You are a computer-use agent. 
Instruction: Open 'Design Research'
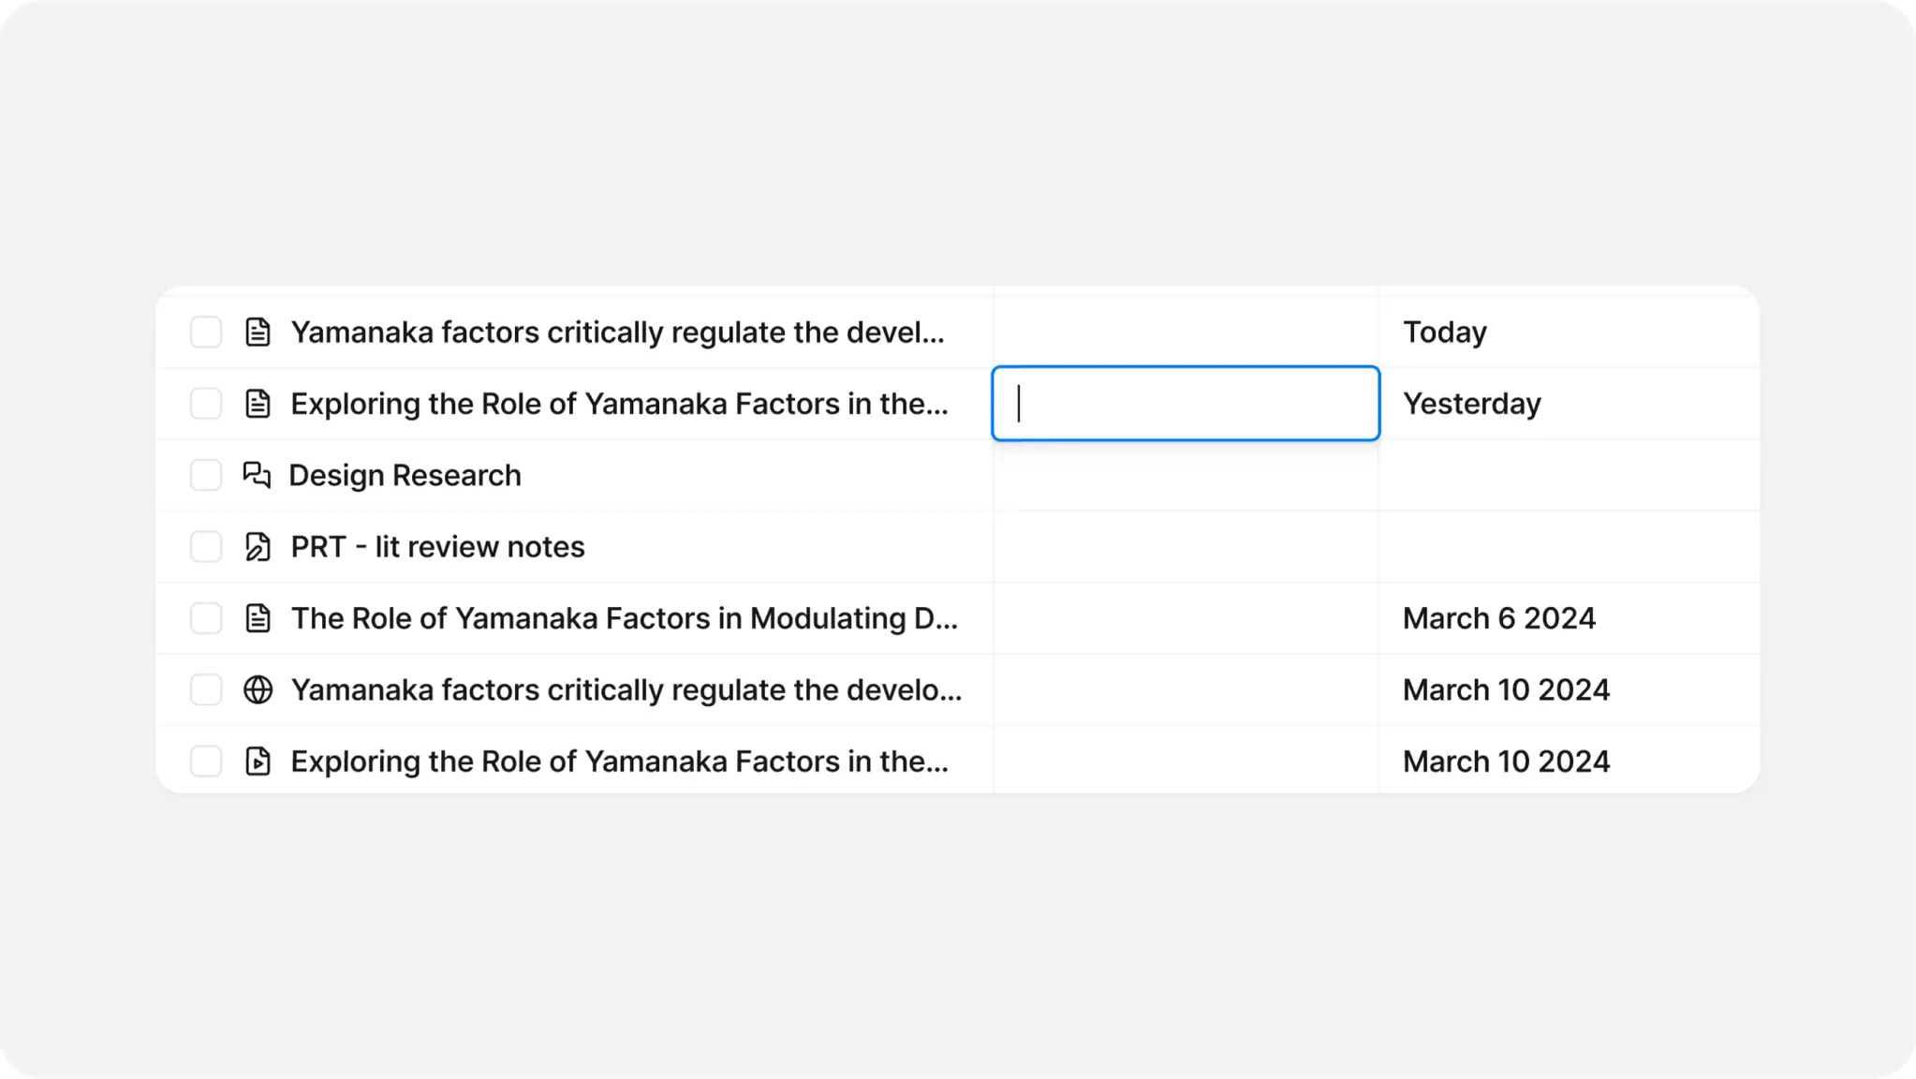click(405, 475)
